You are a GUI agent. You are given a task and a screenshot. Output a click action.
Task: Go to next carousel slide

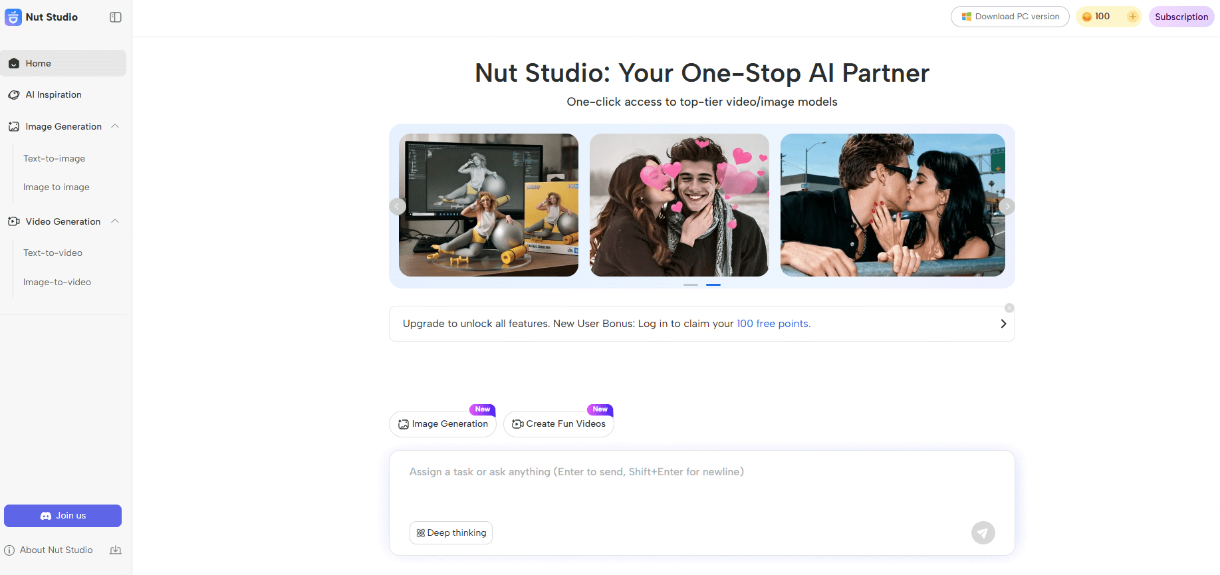click(x=1007, y=207)
